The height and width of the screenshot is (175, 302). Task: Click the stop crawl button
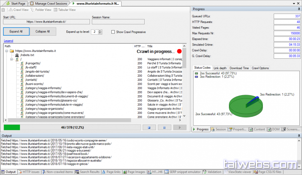tap(149, 128)
